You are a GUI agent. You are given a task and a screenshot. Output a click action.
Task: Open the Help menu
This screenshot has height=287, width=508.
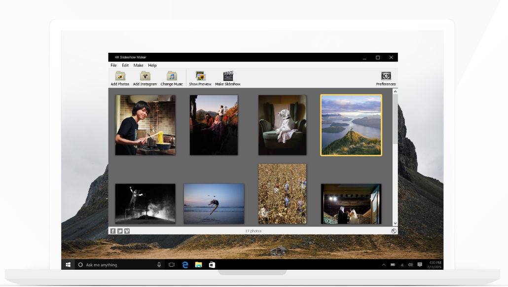pos(152,65)
